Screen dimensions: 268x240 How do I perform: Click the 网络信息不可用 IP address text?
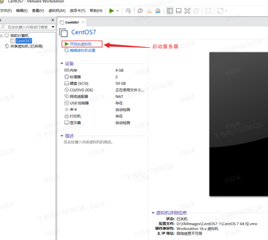click(189, 233)
